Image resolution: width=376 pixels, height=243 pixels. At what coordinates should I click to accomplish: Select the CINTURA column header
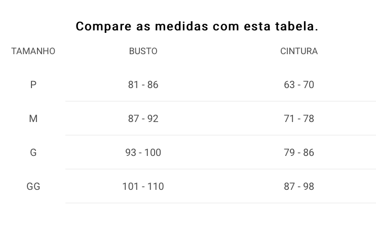pos(299,51)
